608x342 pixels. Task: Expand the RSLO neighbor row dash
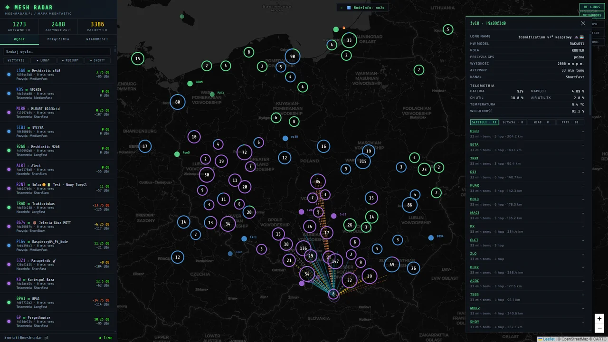[x=583, y=131]
